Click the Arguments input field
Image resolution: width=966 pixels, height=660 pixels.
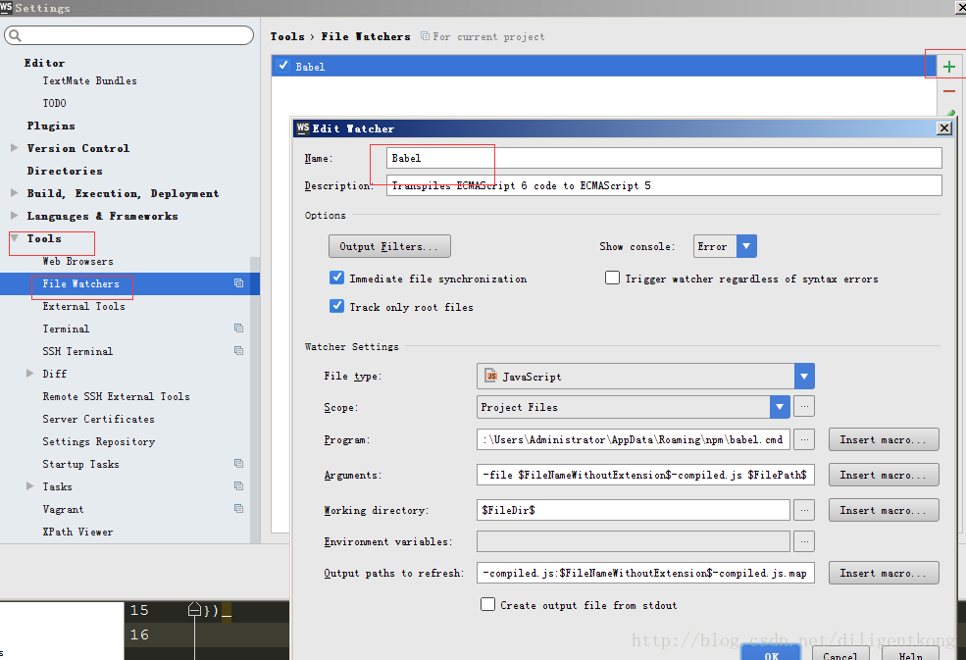[645, 475]
